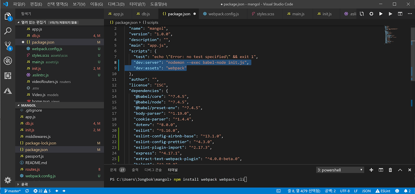
Task: Open the Edit menu
Action: [x=36, y=4]
